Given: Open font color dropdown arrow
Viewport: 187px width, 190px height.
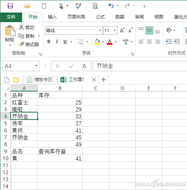Looking at the screenshot, I should point(115,42).
